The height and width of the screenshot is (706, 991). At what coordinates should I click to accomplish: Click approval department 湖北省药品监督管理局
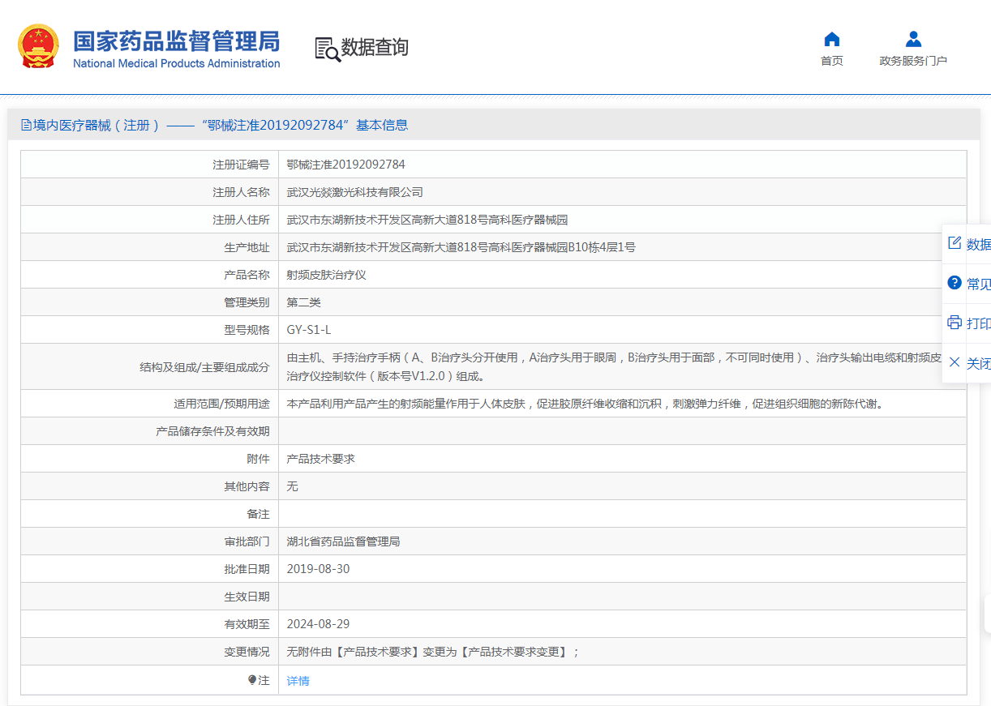(344, 541)
